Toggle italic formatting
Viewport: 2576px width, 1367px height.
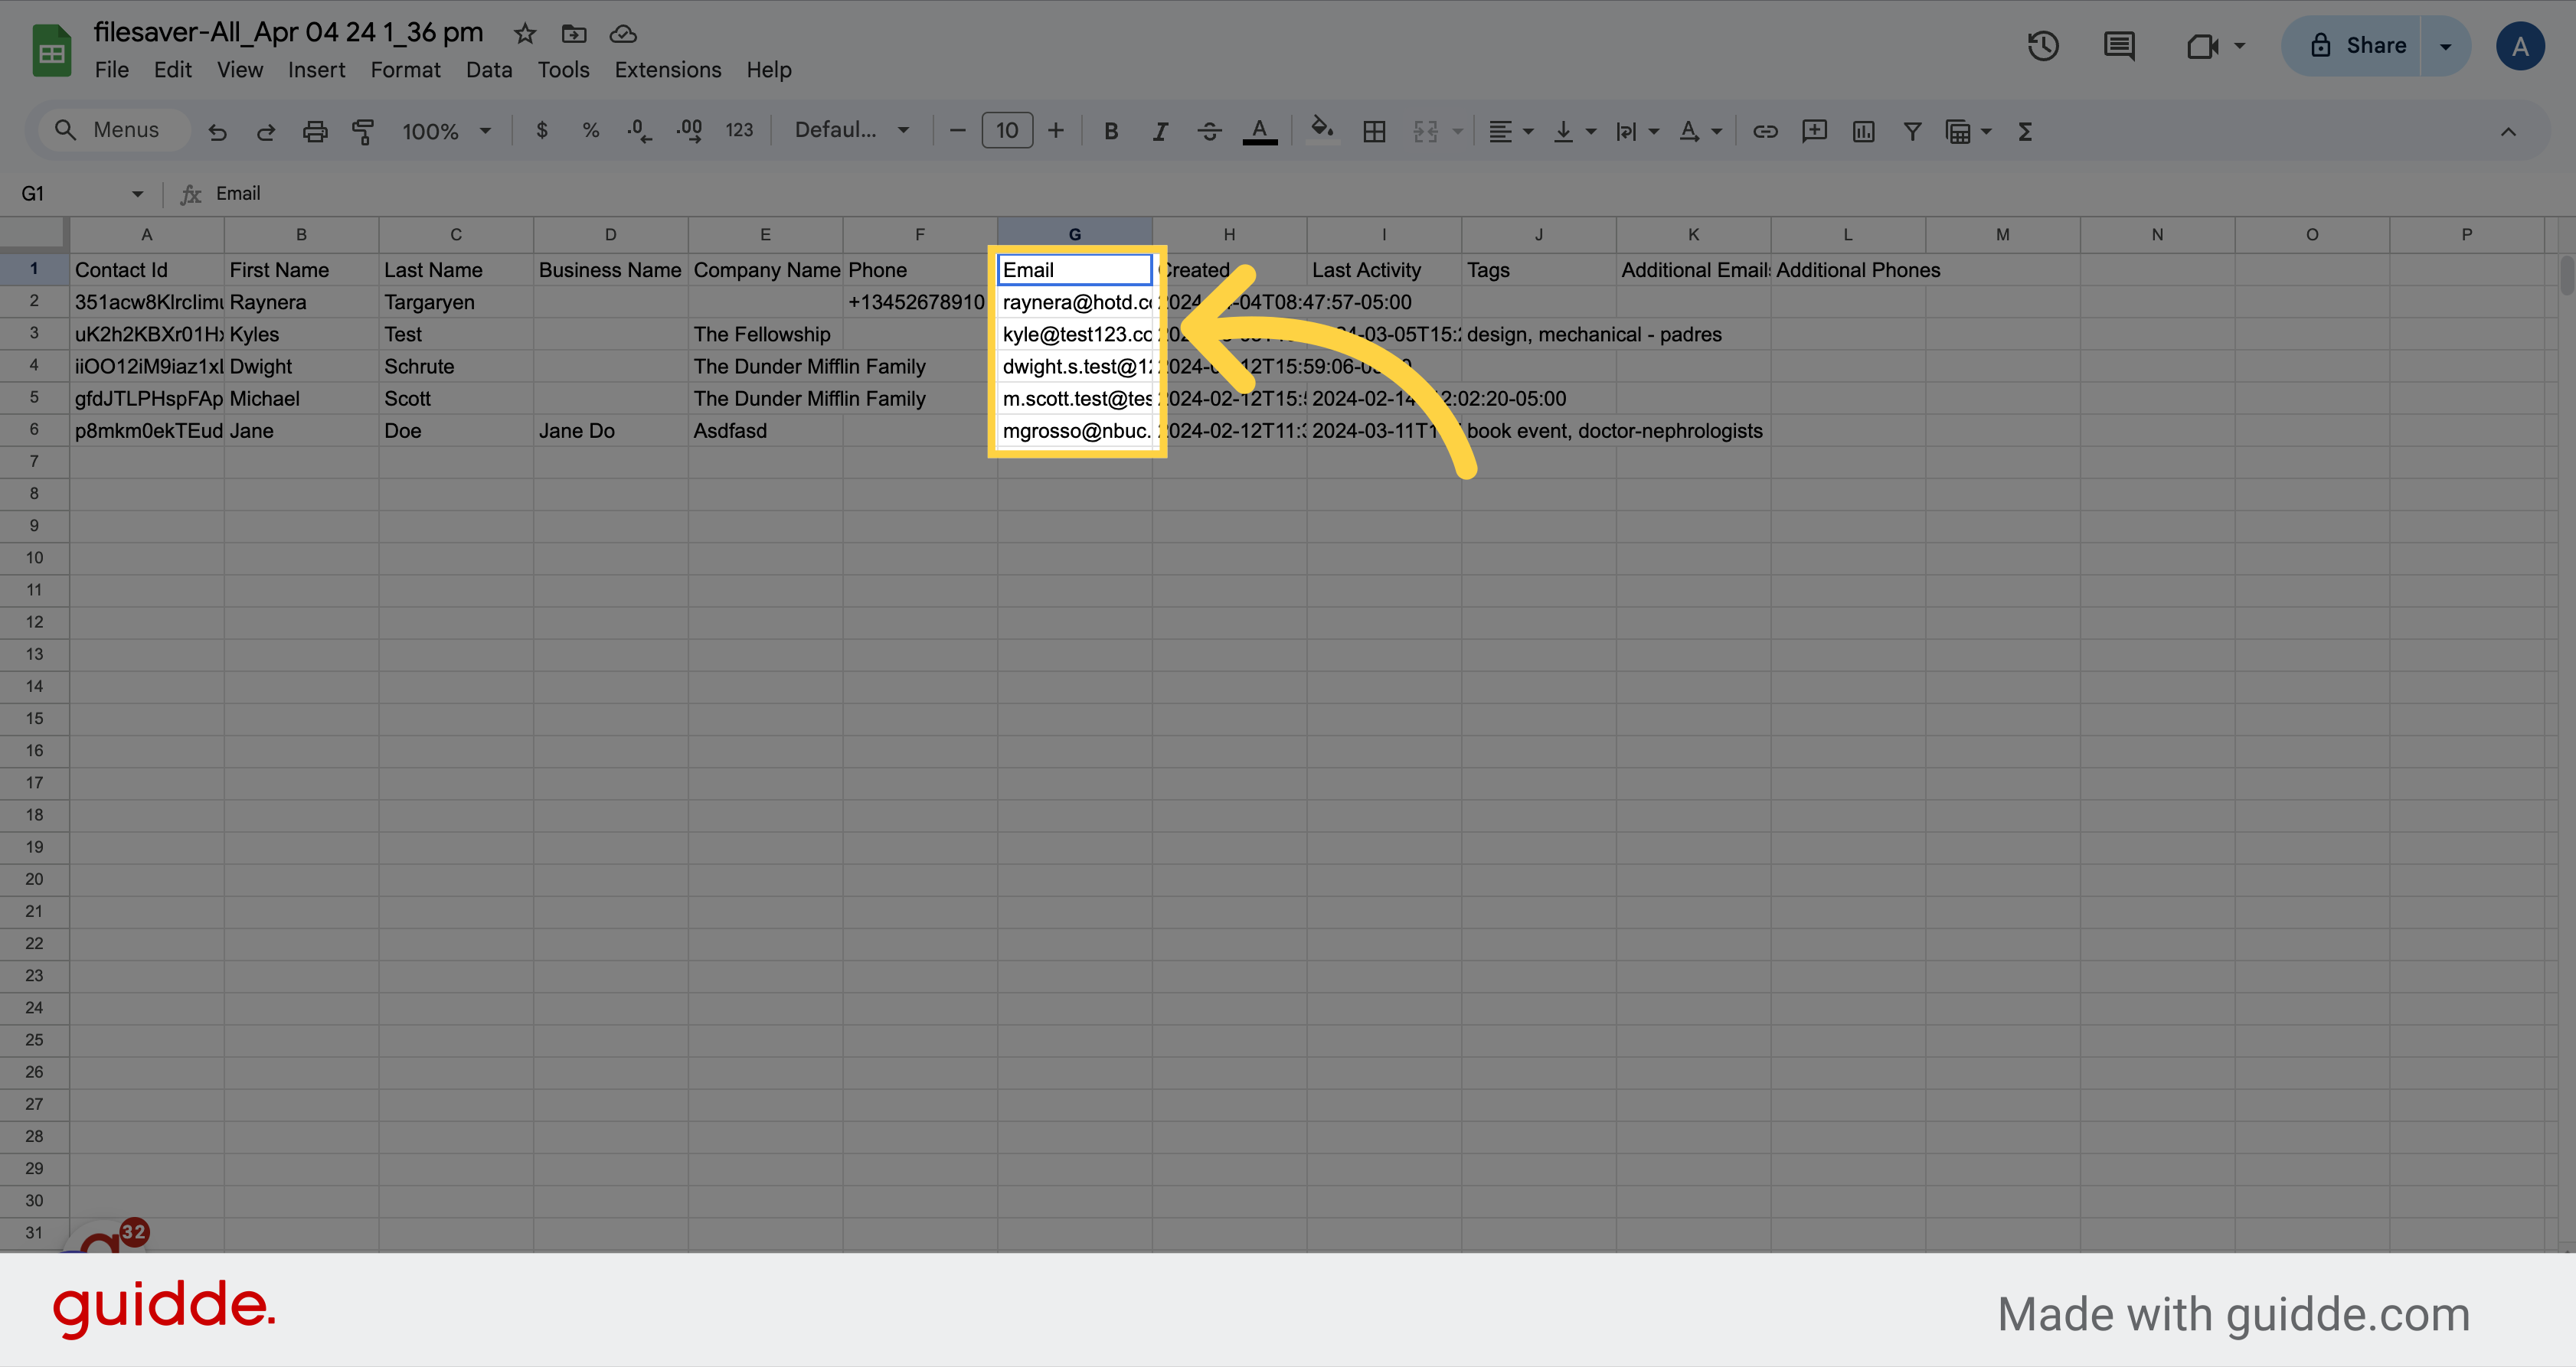tap(1160, 131)
